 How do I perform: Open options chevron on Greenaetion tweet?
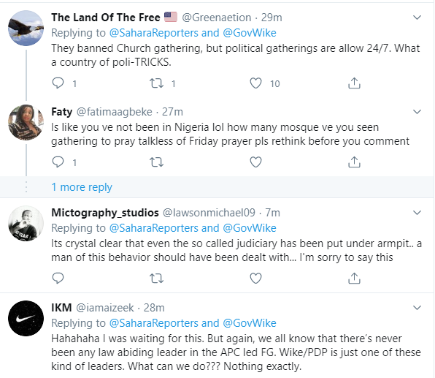point(417,18)
